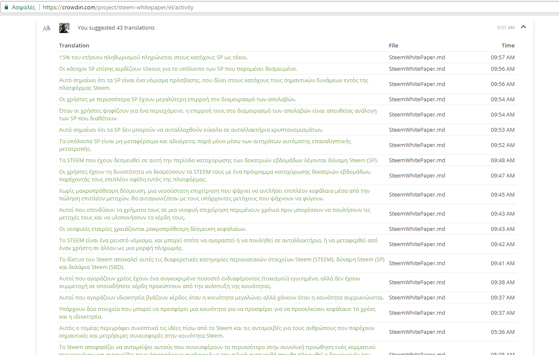The width and height of the screenshot is (559, 355).
Task: Open translation "Αυτοί που αγοράζουν ιδιοκτησία..."
Action: click(221, 297)
